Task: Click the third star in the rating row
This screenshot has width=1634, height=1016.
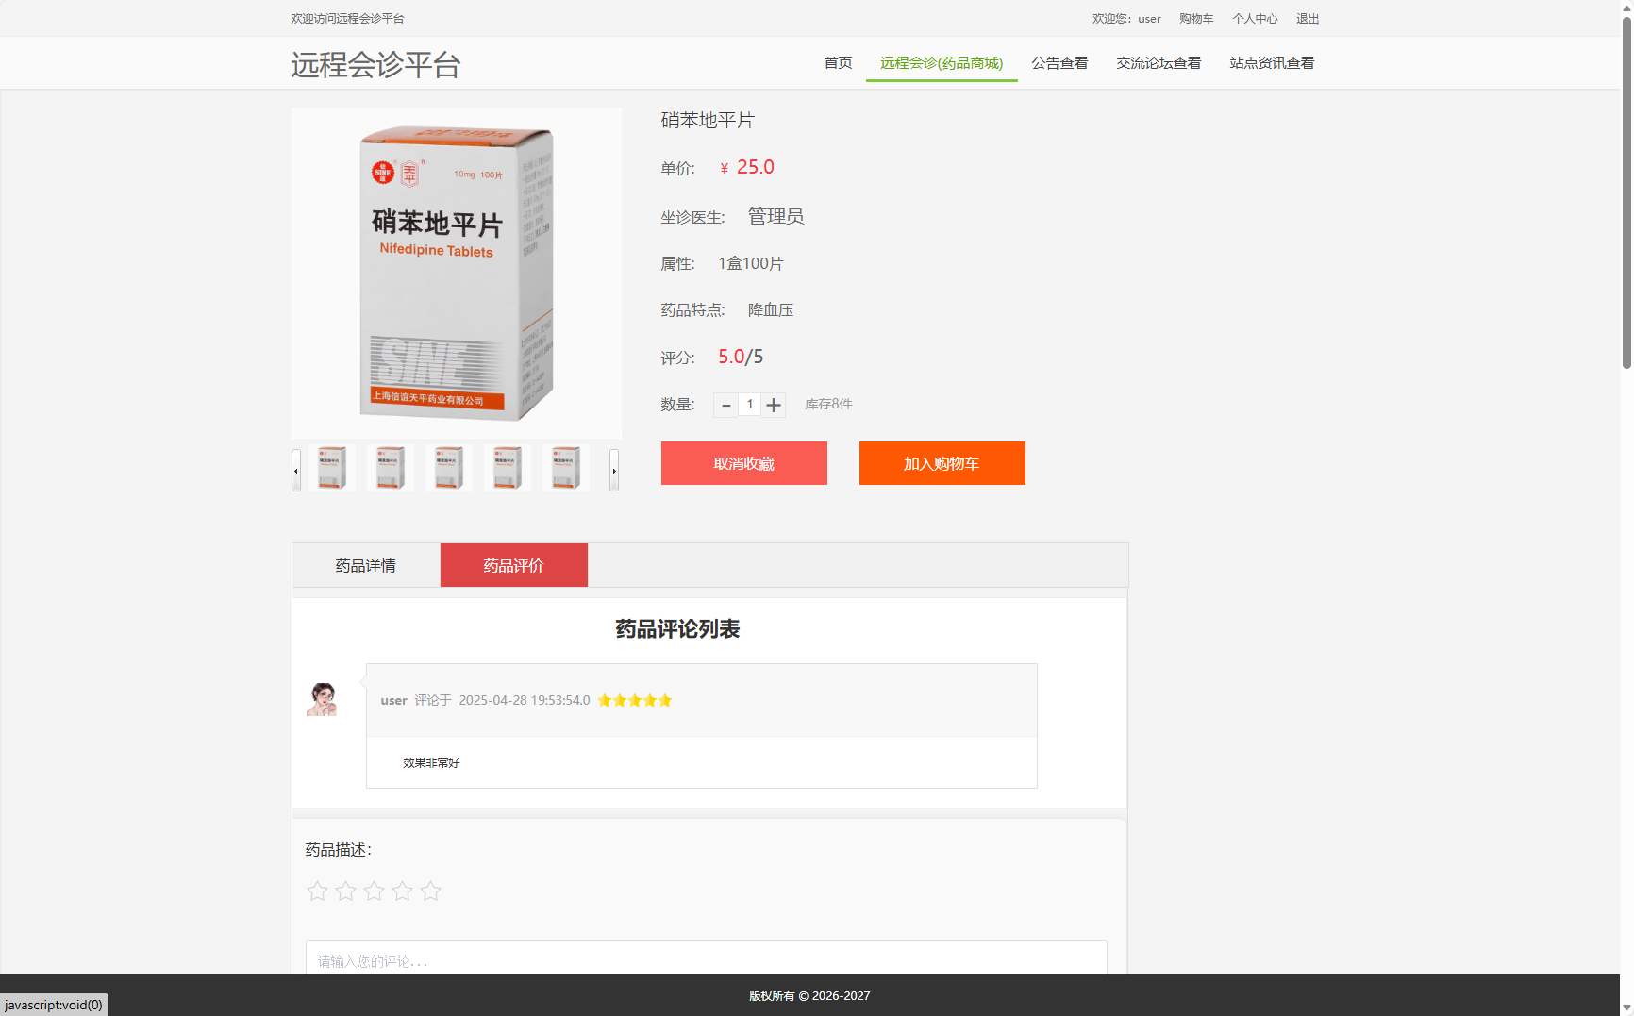Action: 374,891
